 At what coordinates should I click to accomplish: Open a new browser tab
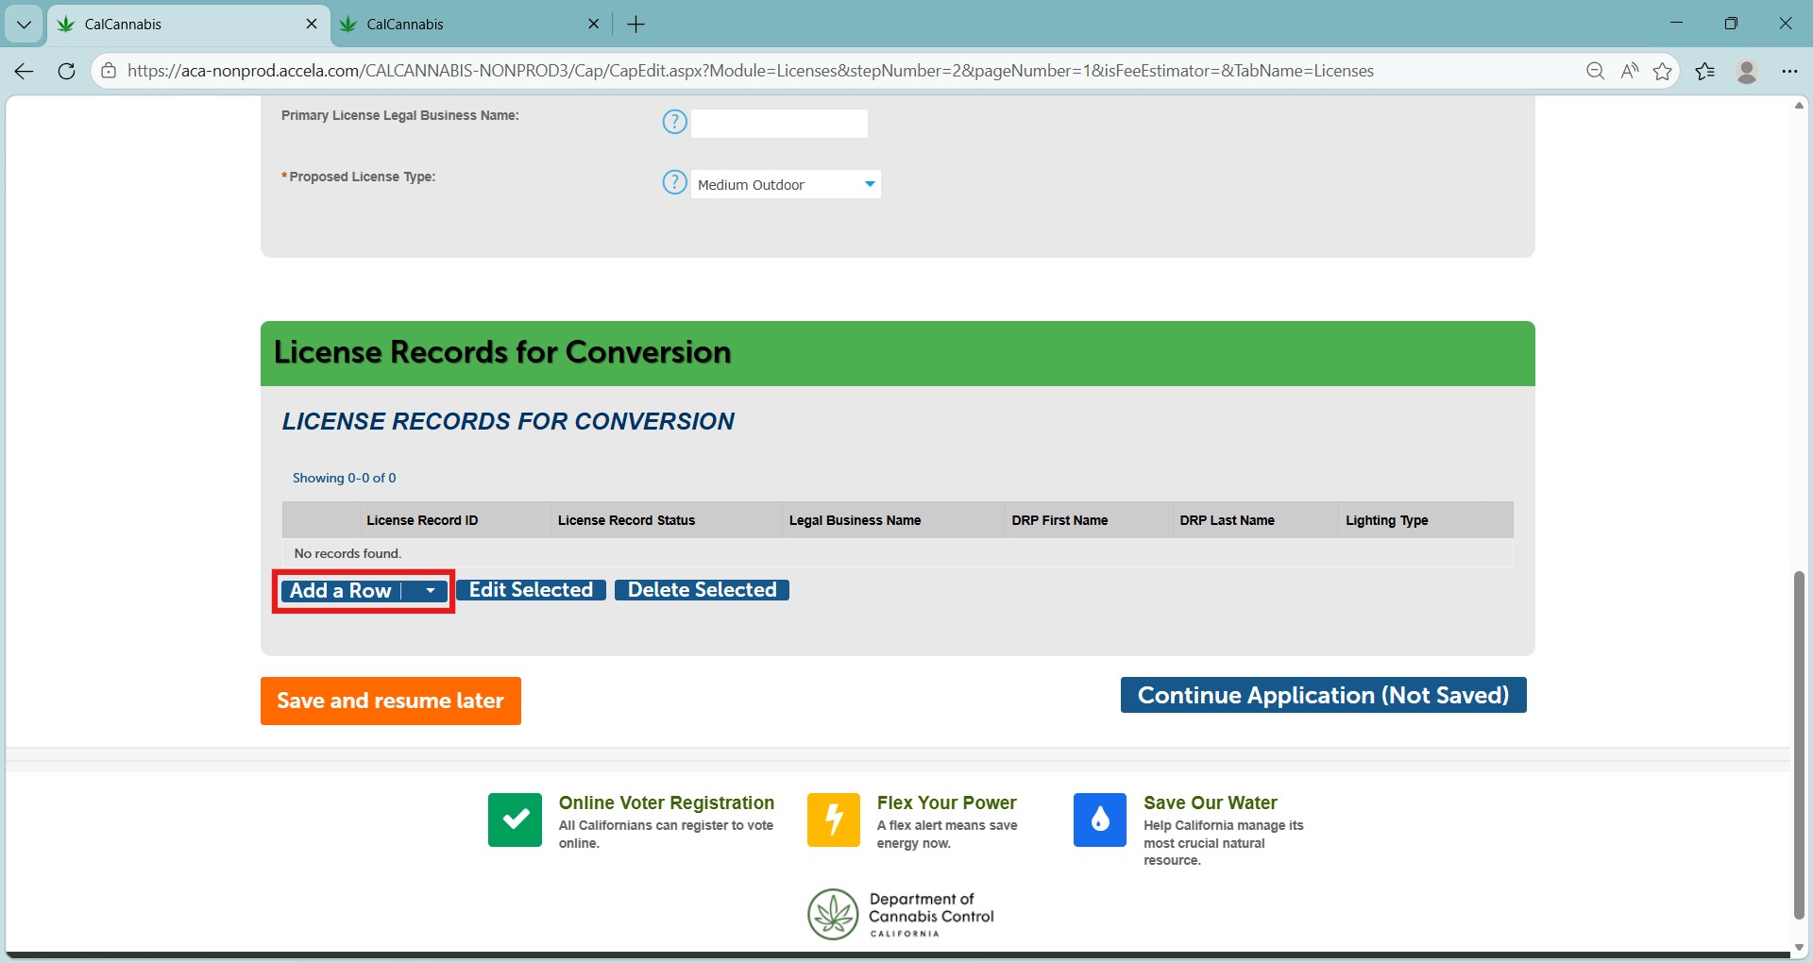pyautogui.click(x=636, y=25)
